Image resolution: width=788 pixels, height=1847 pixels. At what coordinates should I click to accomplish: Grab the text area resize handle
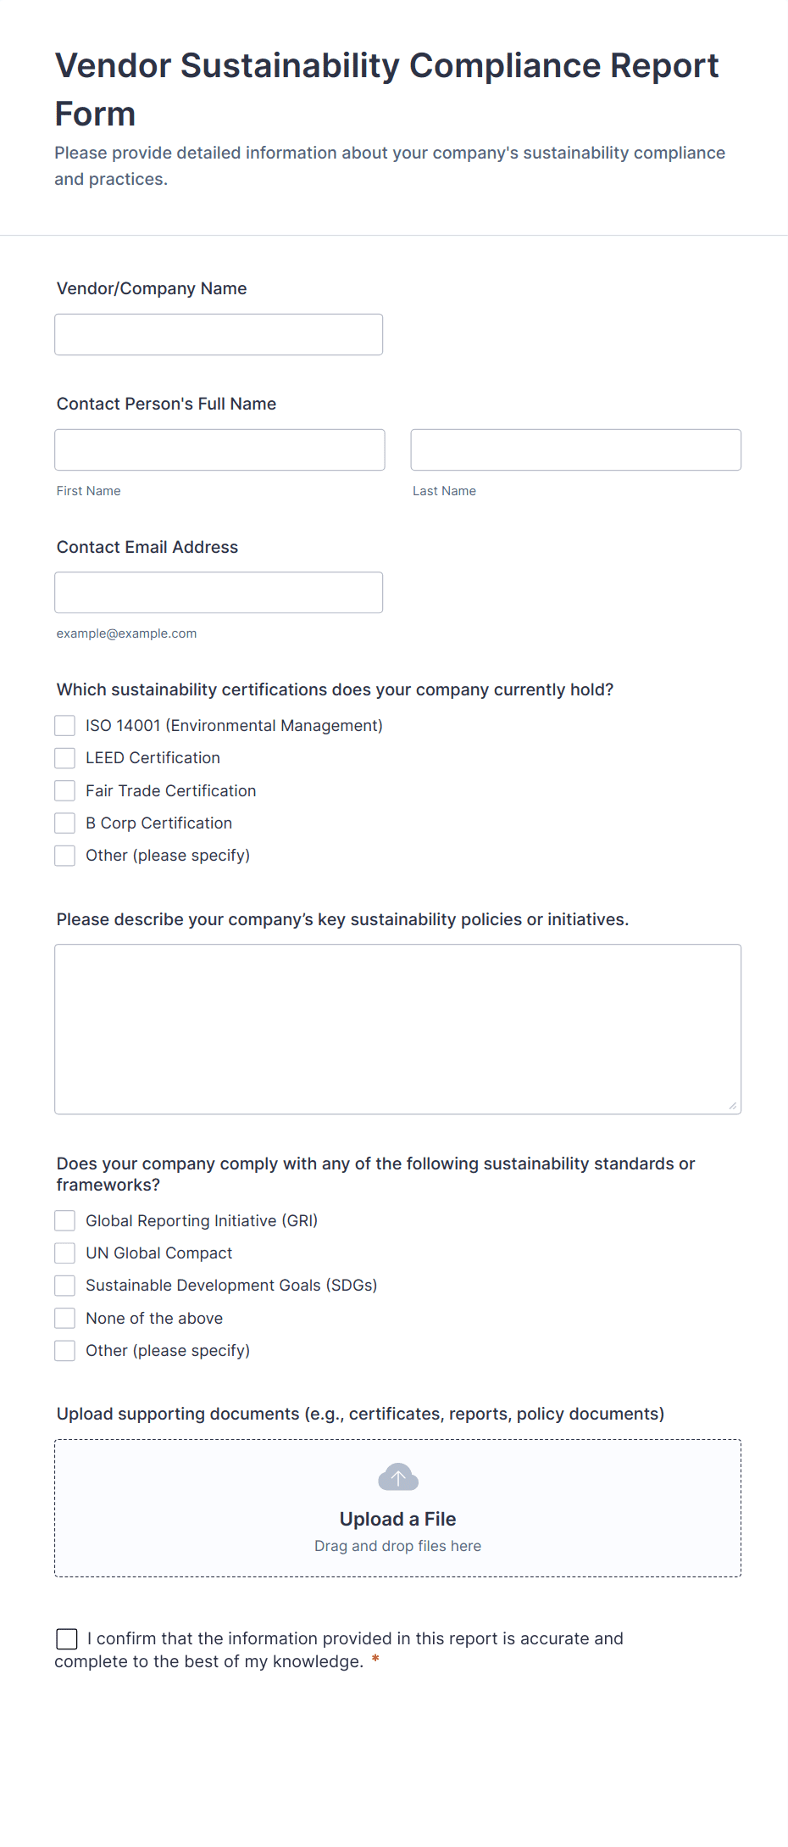[732, 1105]
